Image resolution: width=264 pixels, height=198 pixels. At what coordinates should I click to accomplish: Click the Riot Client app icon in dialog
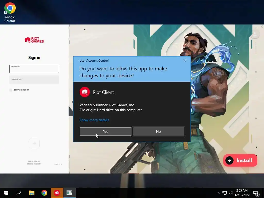(x=85, y=92)
